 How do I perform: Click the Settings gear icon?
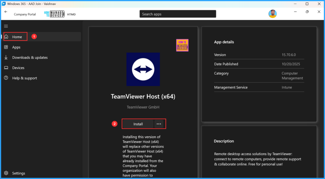tap(6, 173)
